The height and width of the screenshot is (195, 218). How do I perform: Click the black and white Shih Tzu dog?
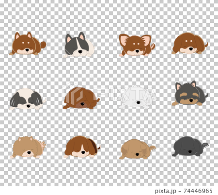tap(27, 99)
